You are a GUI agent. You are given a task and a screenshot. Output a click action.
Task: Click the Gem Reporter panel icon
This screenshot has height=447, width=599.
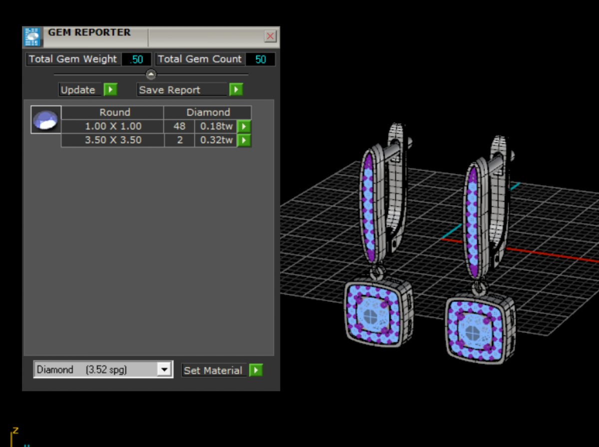point(32,37)
